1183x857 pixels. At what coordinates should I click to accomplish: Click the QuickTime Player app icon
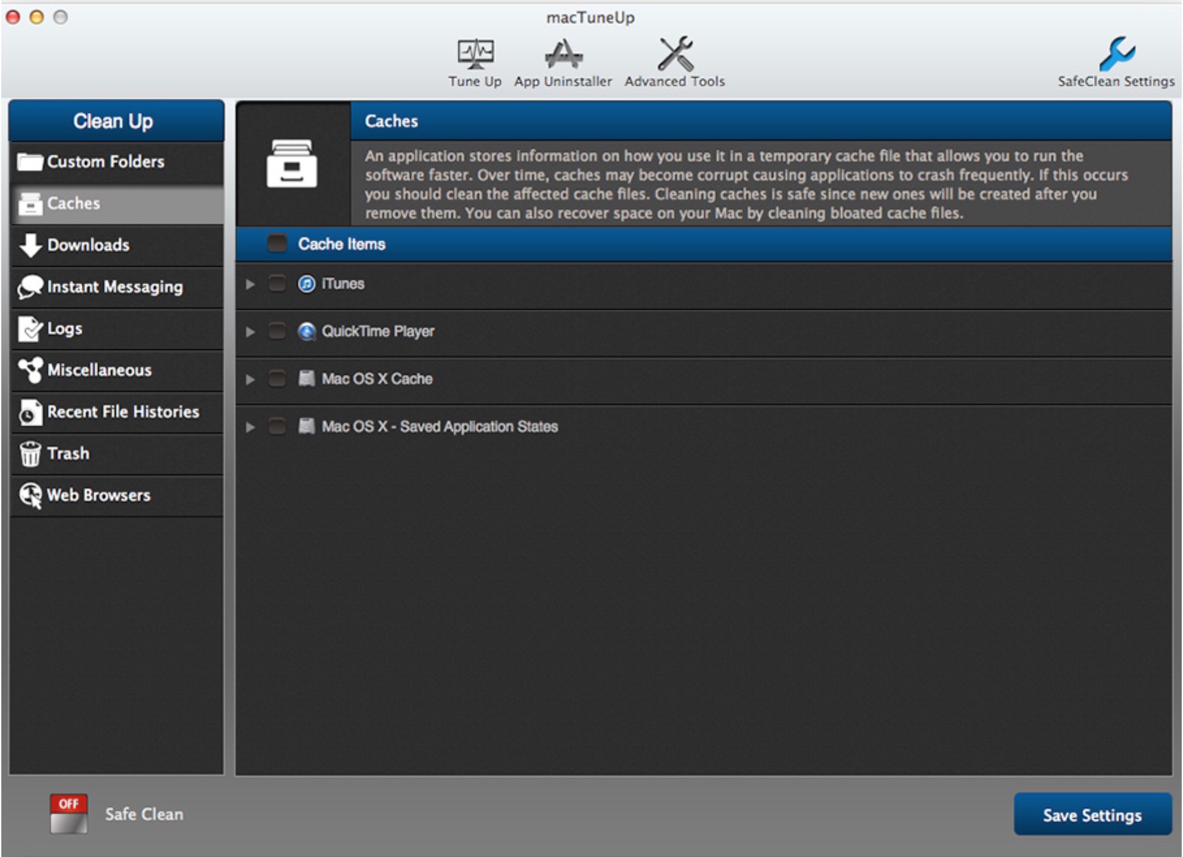[x=306, y=332]
